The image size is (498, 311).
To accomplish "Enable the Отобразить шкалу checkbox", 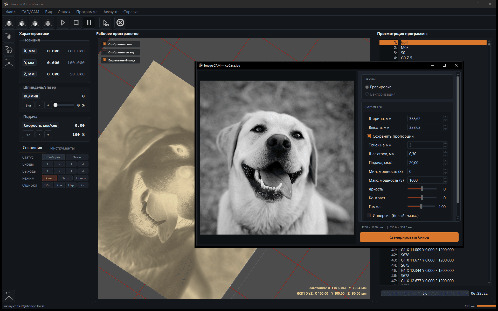I will coord(105,52).
